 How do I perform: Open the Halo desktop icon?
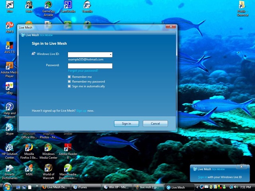point(29,6)
